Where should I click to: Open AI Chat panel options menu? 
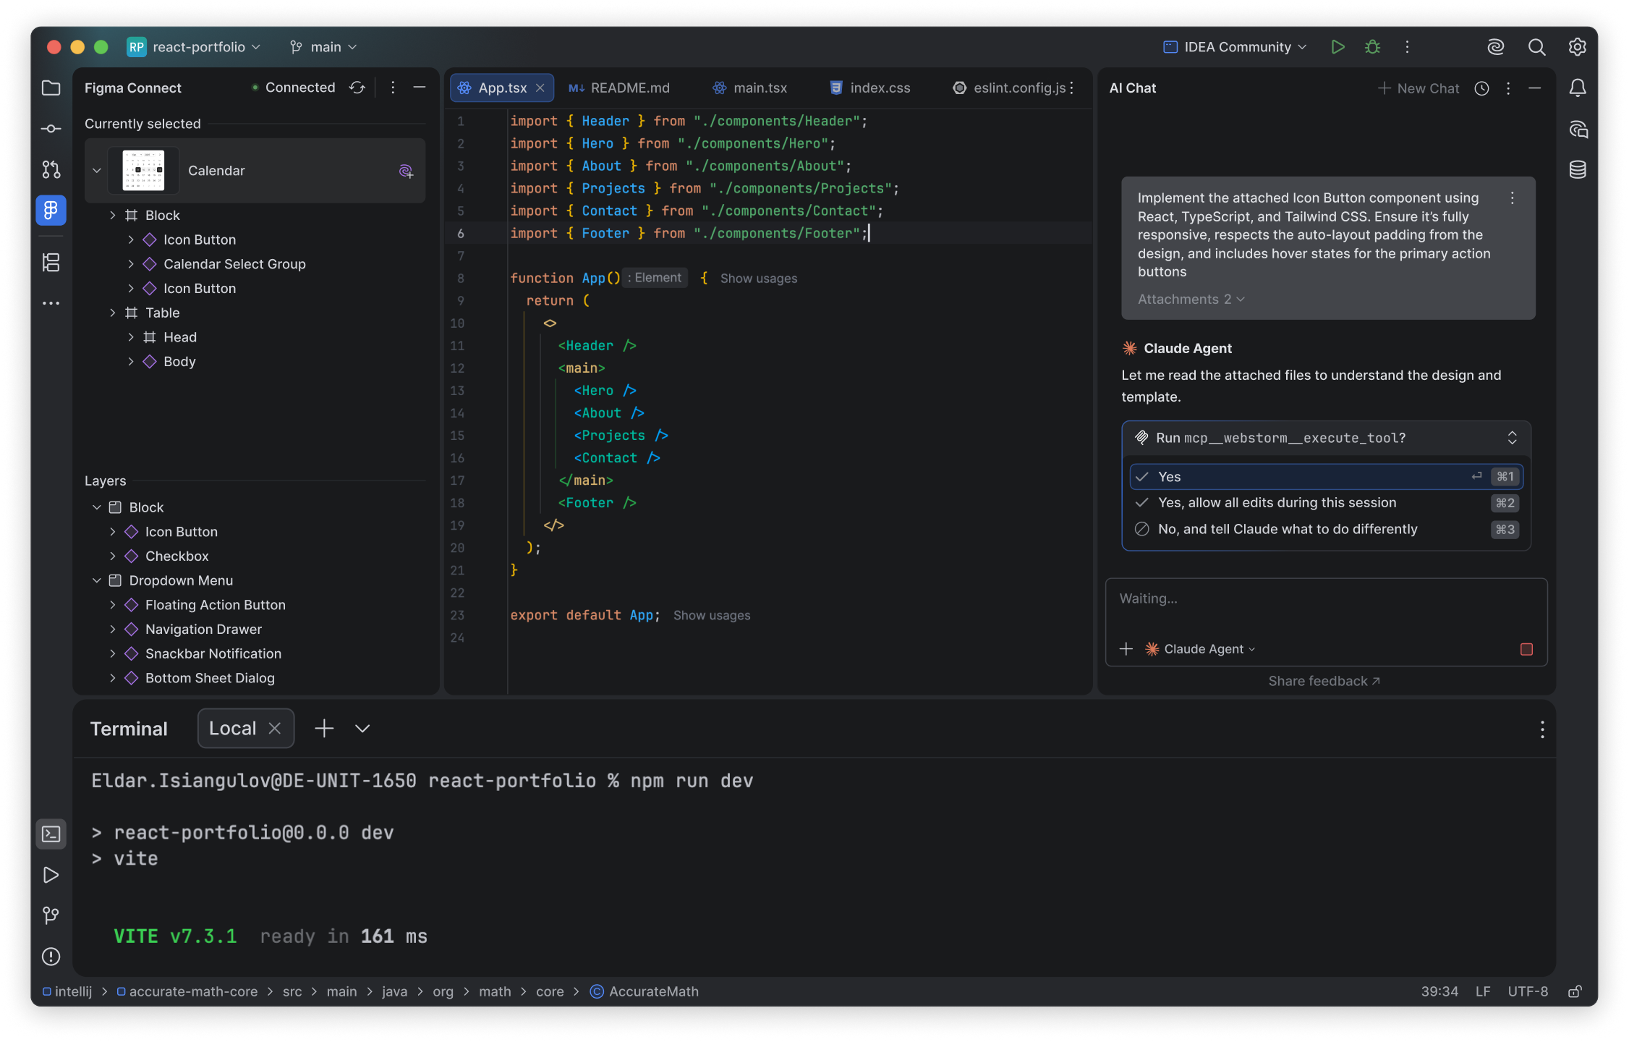click(1508, 88)
